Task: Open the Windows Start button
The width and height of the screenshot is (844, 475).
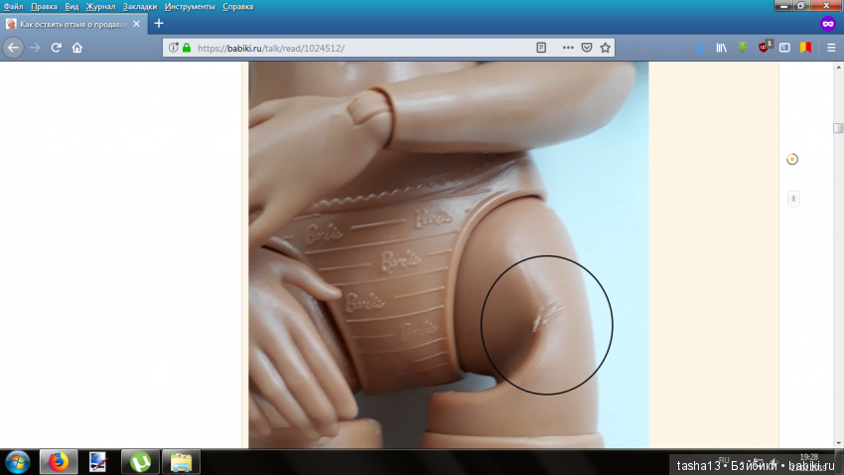Action: tap(17, 461)
